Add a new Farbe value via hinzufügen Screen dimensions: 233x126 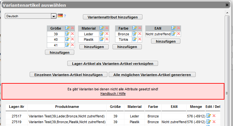click(x=127, y=47)
